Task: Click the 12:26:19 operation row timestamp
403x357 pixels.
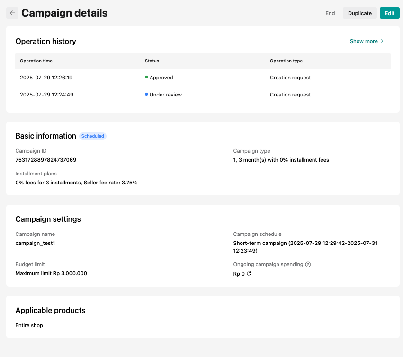Action: pyautogui.click(x=46, y=78)
